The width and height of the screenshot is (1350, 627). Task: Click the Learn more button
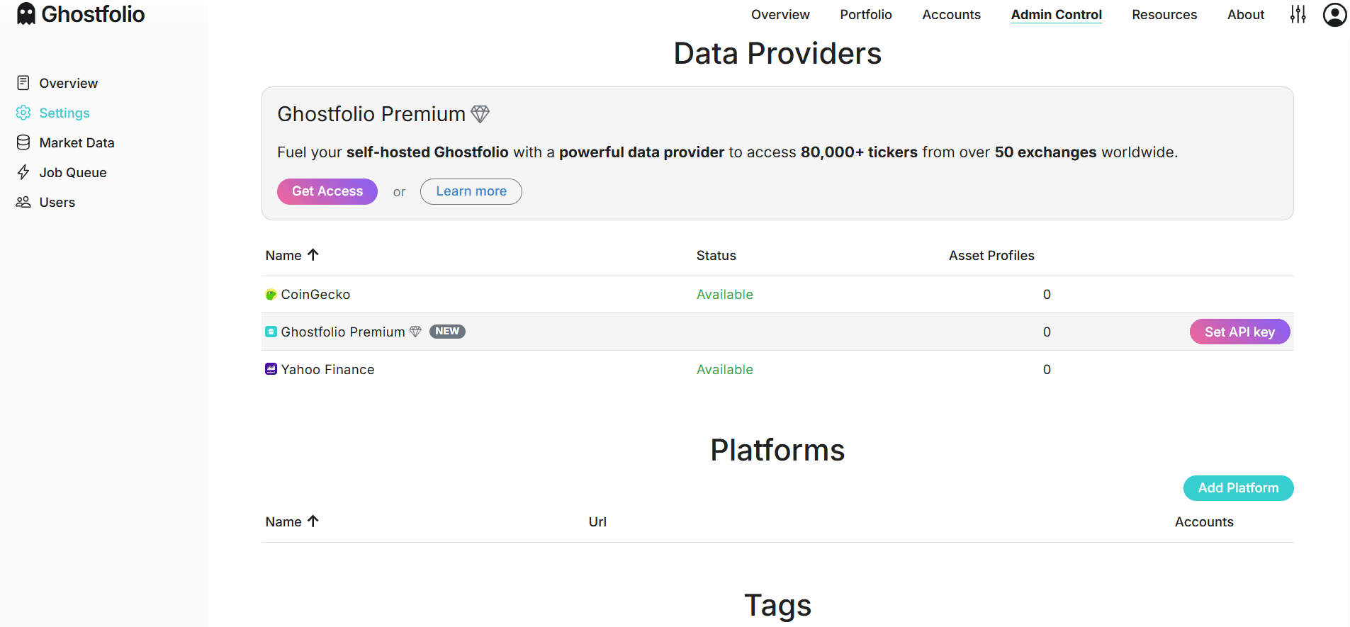pyautogui.click(x=471, y=191)
